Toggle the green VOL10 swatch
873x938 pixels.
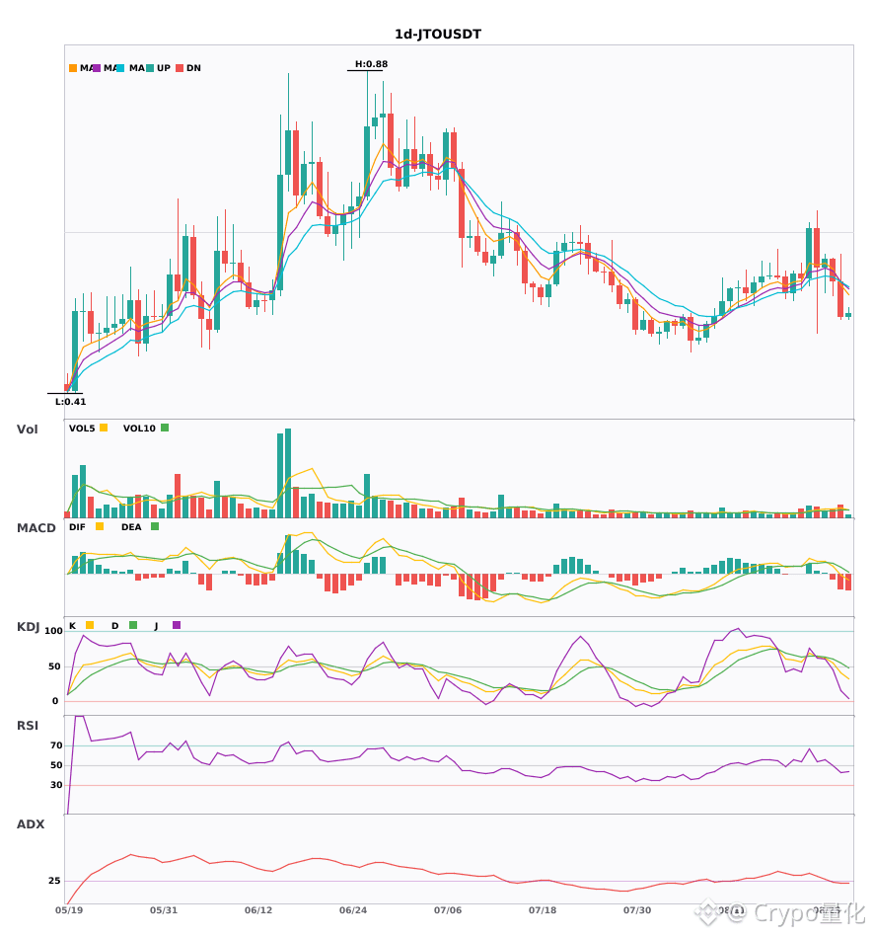tap(165, 428)
